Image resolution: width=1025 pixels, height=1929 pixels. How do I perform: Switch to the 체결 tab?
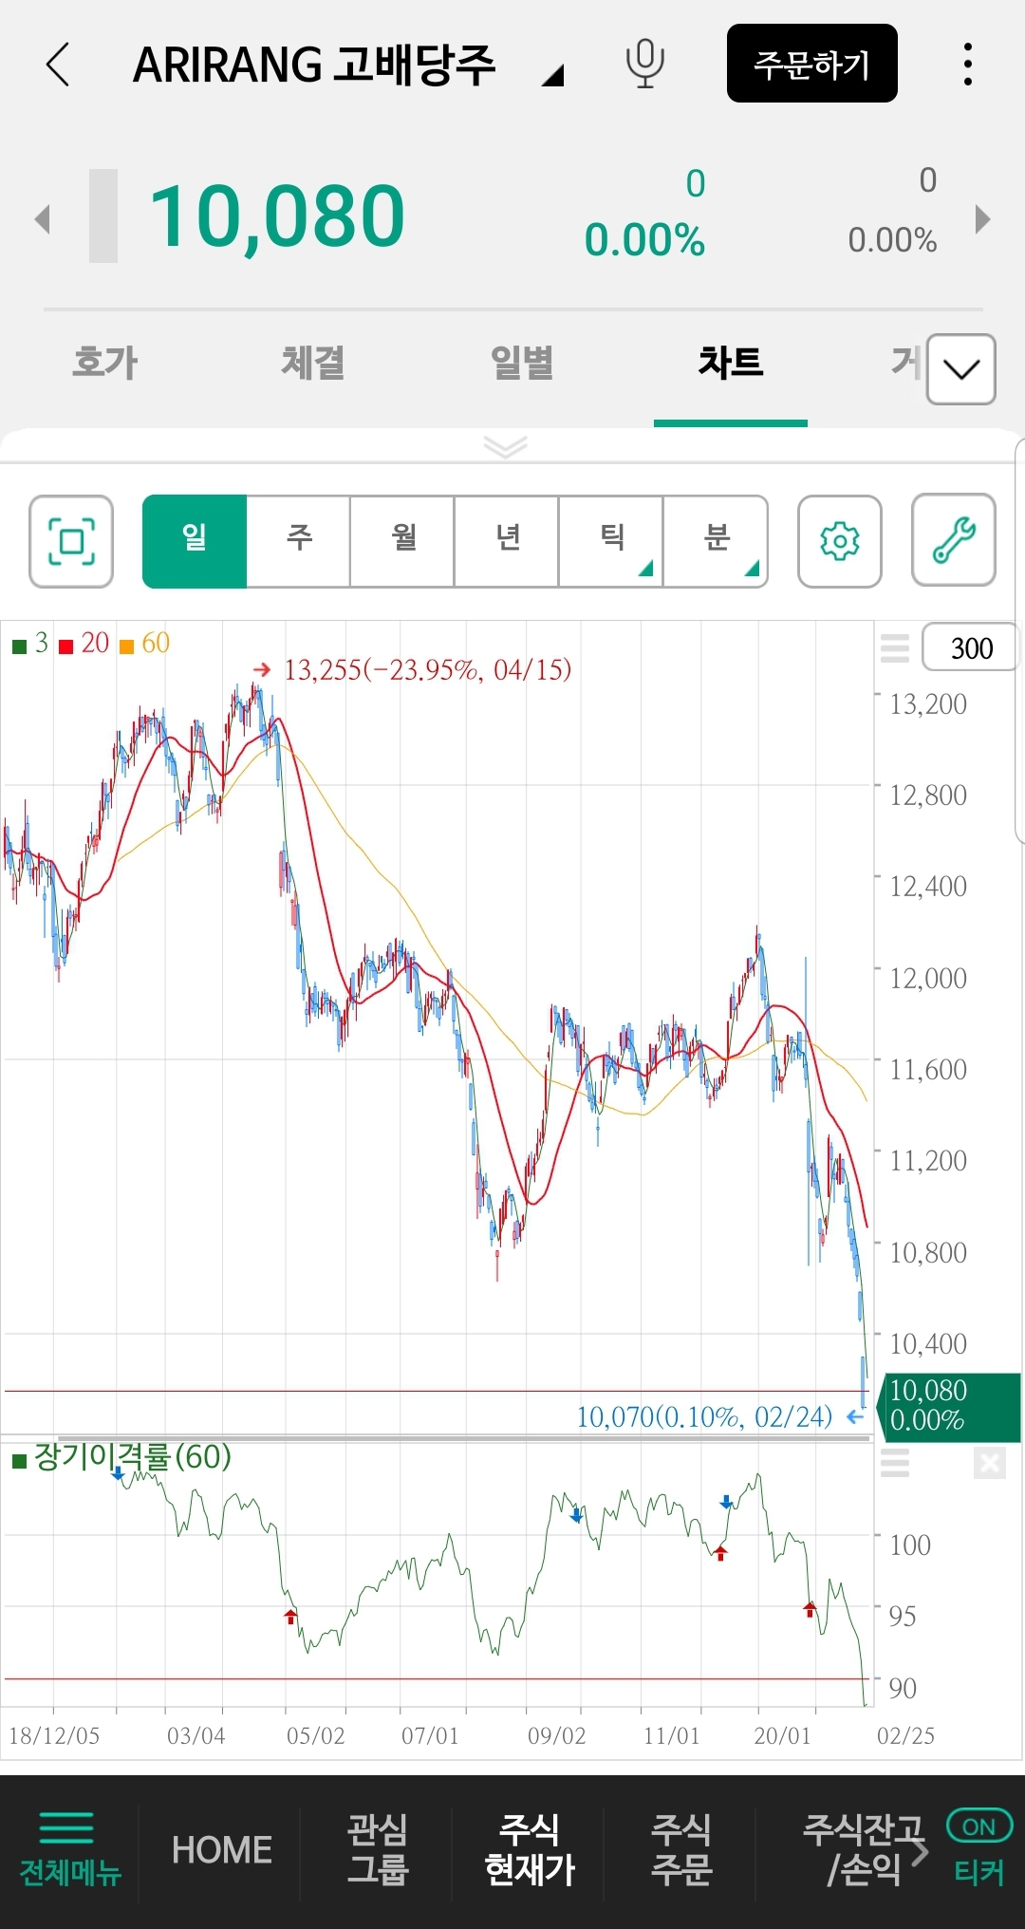coord(313,363)
